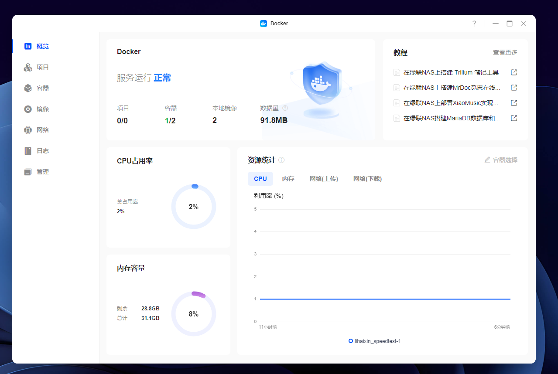The height and width of the screenshot is (374, 558).
Task: Click the 容器 box icon in sidebar
Action: pos(28,88)
